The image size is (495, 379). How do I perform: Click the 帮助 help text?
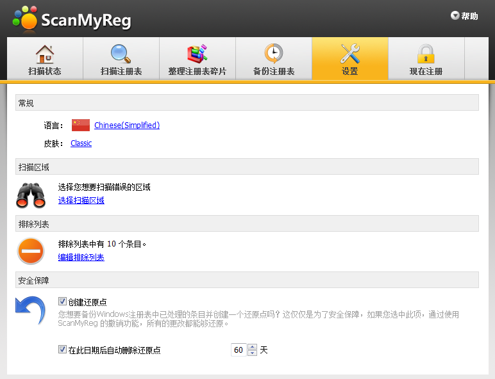pyautogui.click(x=469, y=16)
